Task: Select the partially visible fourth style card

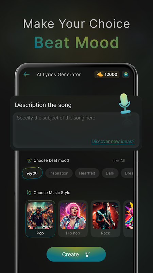Action: click(129, 219)
